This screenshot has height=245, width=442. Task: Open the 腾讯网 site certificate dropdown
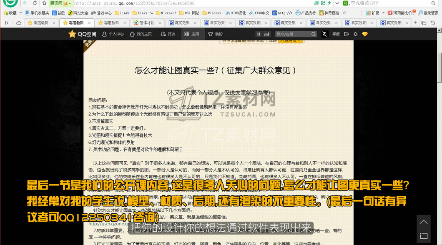(x=61, y=3)
